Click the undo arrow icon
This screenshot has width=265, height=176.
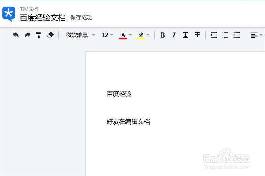(16, 35)
